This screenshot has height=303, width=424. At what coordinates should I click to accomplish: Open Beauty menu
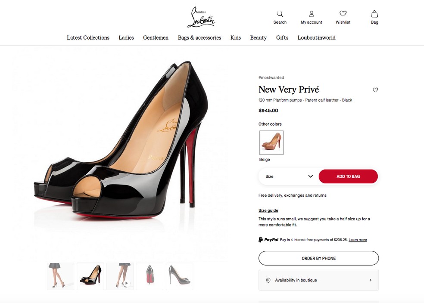[x=258, y=37]
